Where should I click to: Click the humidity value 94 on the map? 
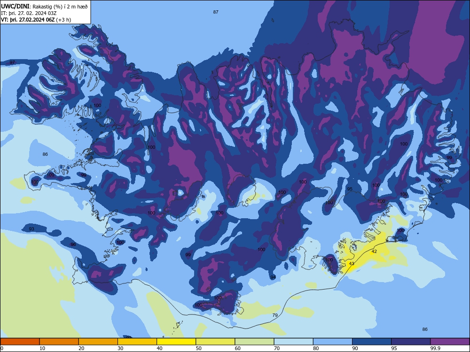click(273, 277)
